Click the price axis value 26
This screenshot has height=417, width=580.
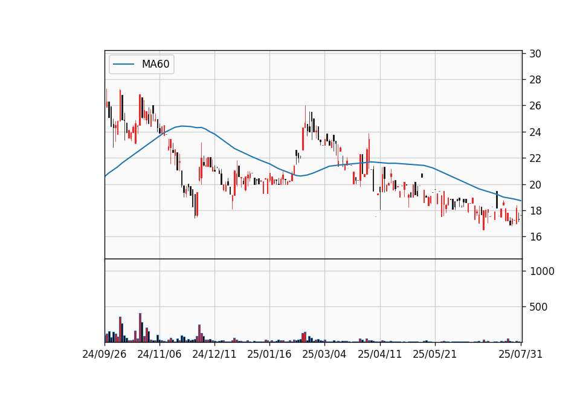(535, 106)
